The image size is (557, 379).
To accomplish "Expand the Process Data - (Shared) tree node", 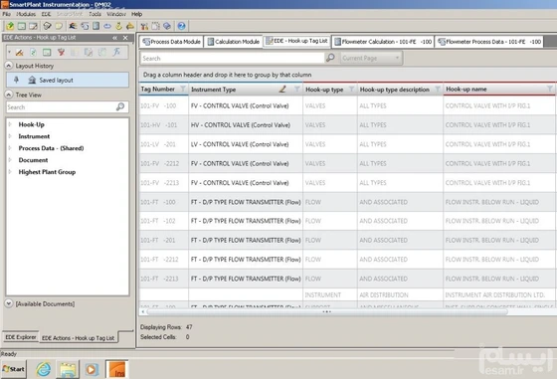I will pos(10,148).
